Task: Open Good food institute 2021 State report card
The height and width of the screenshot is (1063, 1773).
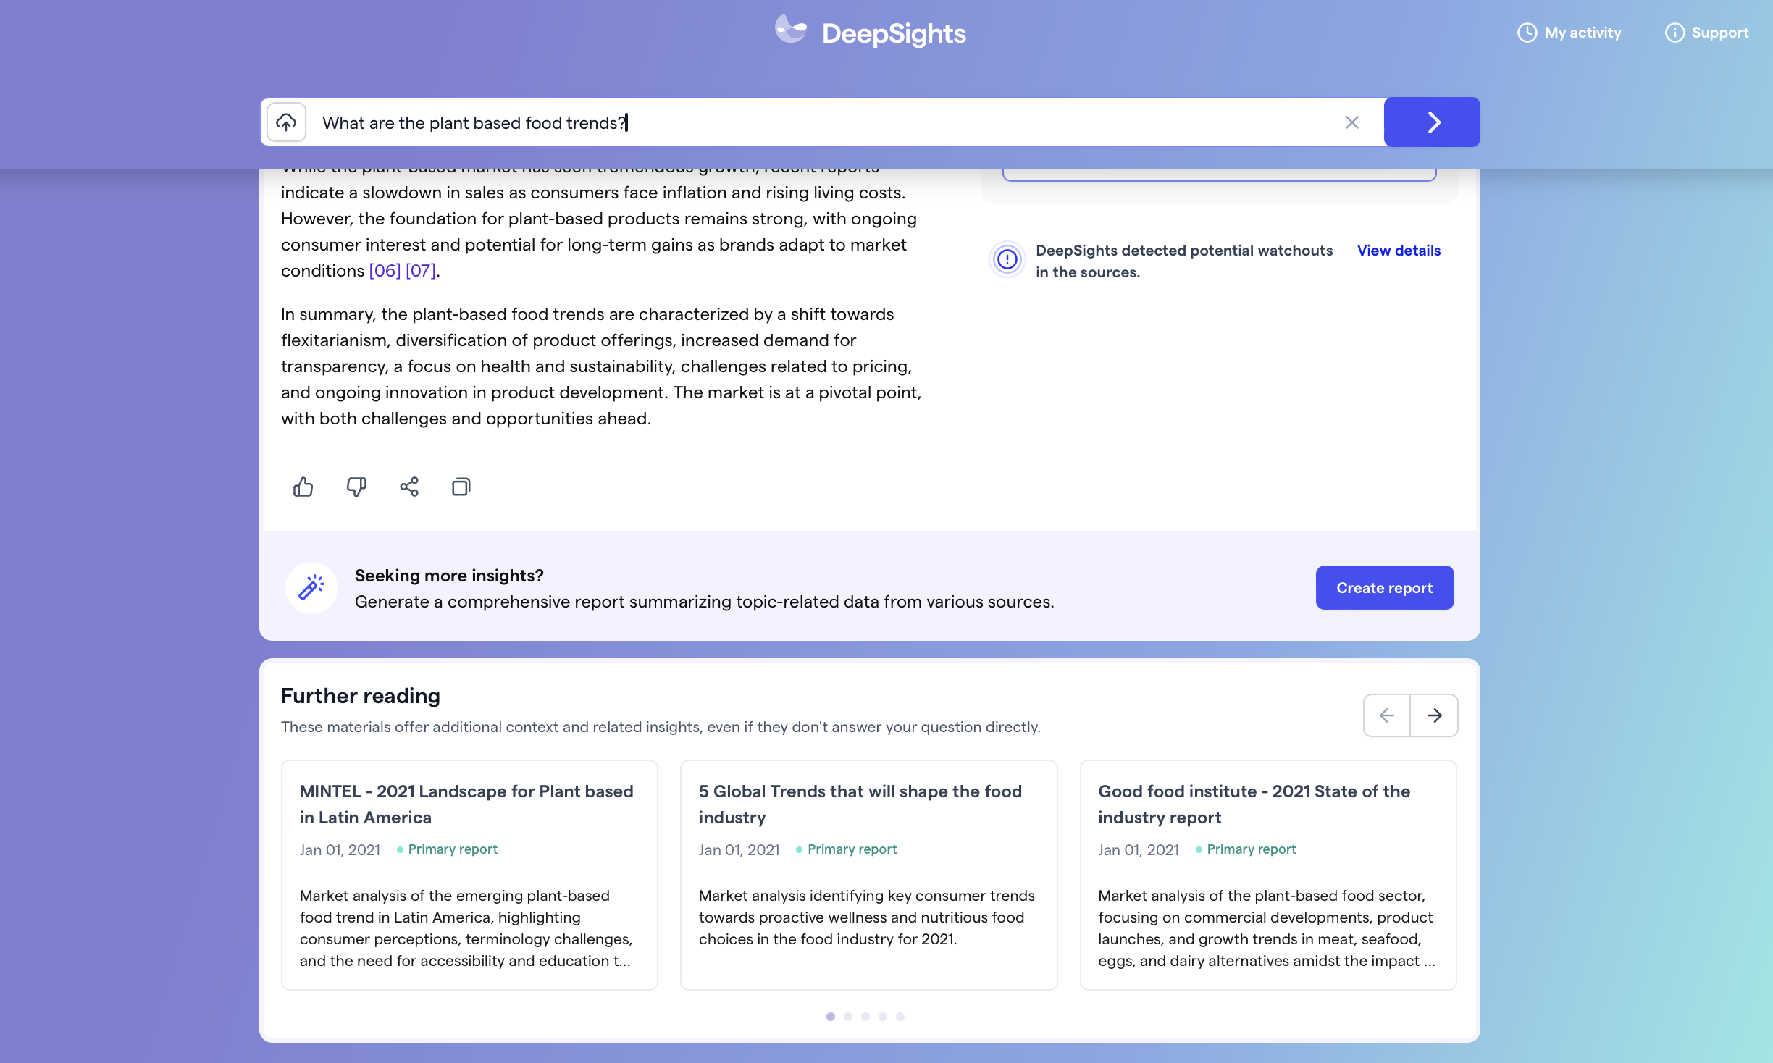Action: pos(1268,875)
